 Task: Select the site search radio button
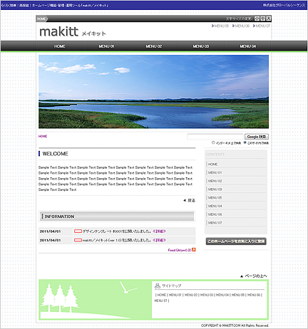pos(245,142)
